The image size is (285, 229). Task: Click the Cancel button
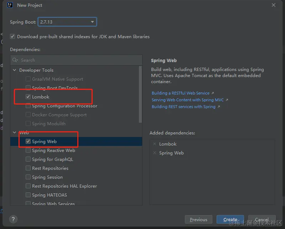262,219
